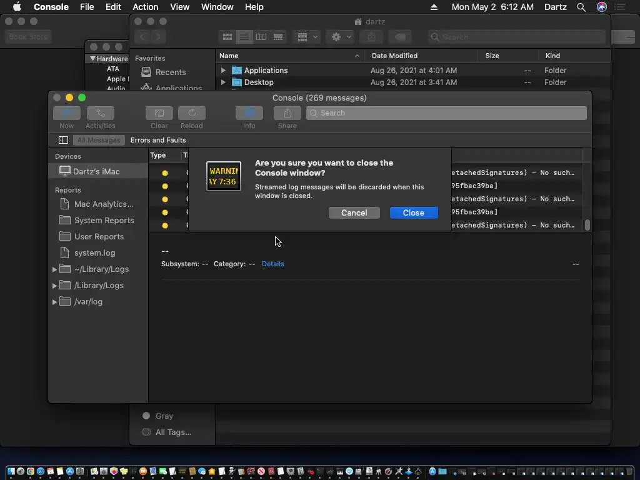Open Safari from the Dock
This screenshot has height=480, width=640.
pyautogui.click(x=41, y=471)
